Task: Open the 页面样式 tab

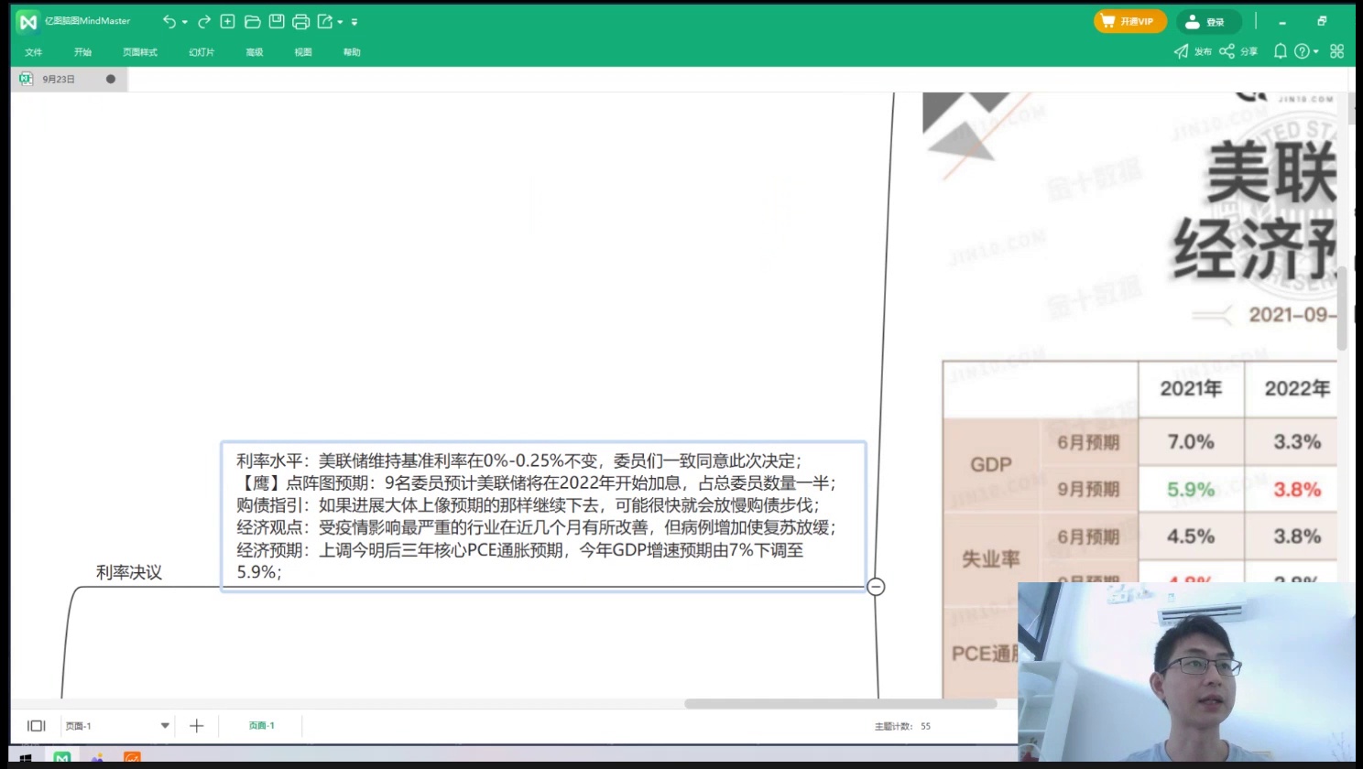Action: 140,52
